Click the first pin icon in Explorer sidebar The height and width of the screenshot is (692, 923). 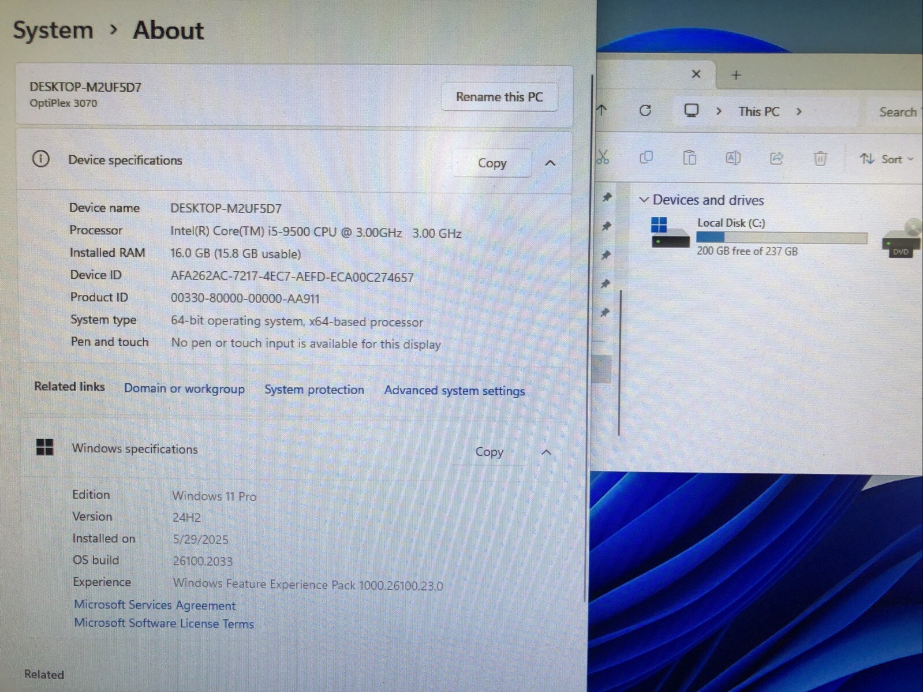[x=607, y=197]
